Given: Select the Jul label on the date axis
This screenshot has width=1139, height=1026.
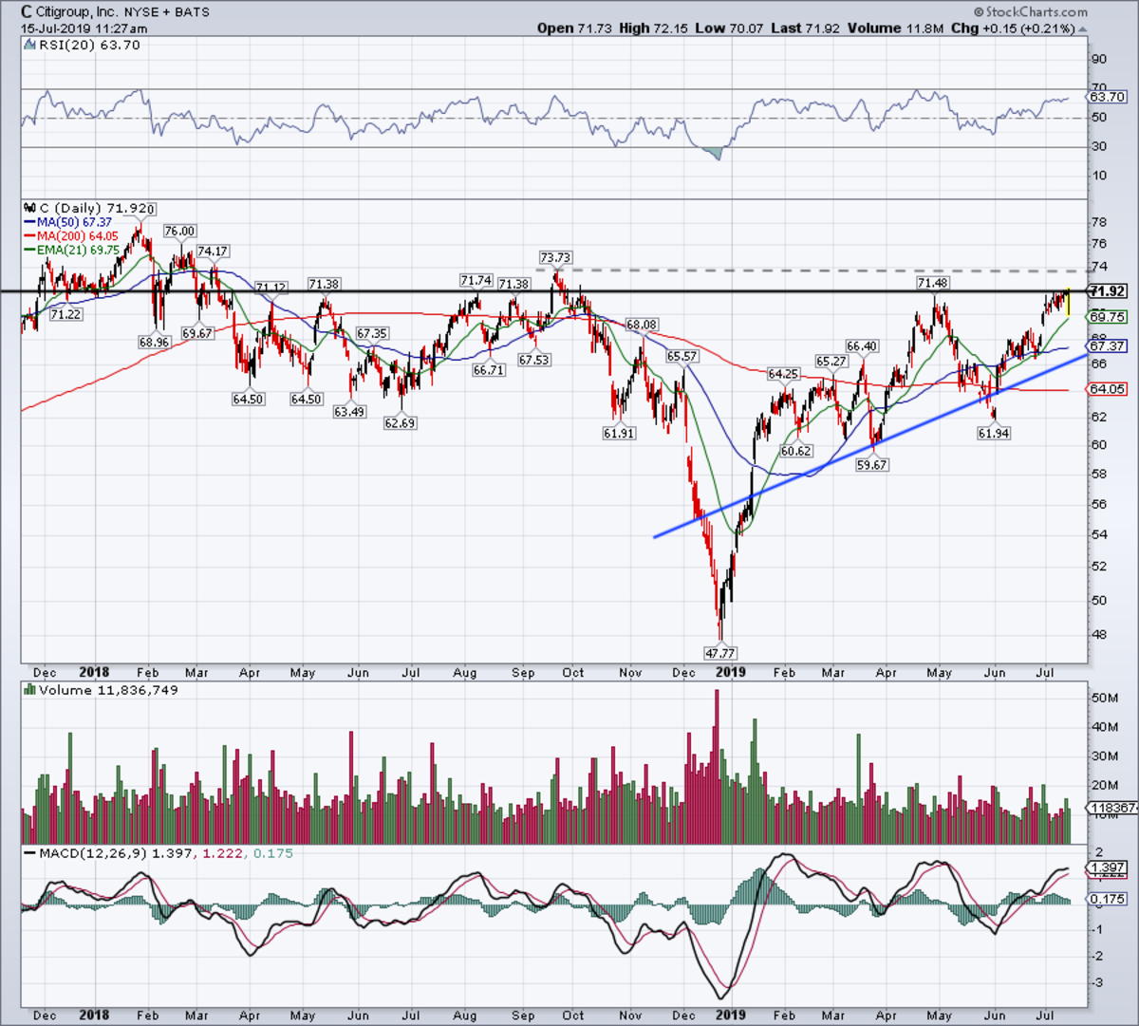Looking at the screenshot, I should click(1045, 672).
